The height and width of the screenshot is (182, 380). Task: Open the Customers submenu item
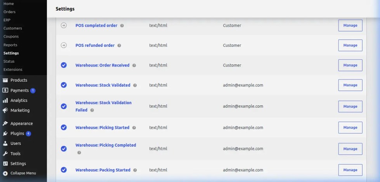pyautogui.click(x=12, y=28)
